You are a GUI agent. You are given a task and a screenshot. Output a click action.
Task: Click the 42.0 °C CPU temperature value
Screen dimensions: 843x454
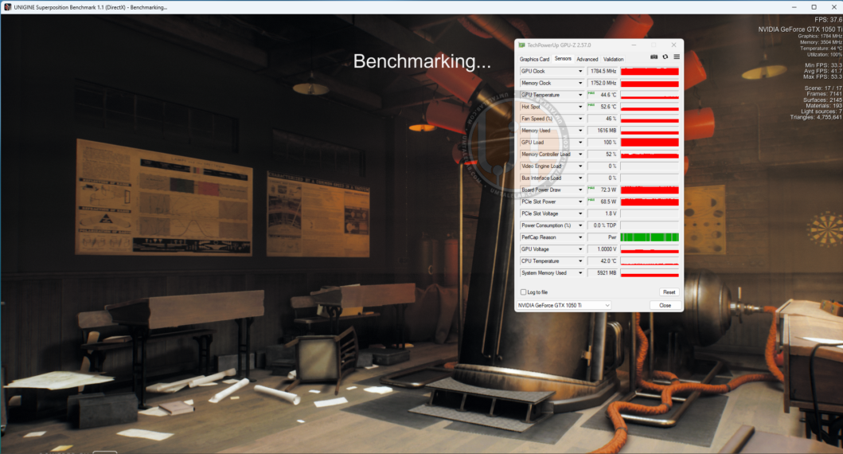tap(603, 261)
